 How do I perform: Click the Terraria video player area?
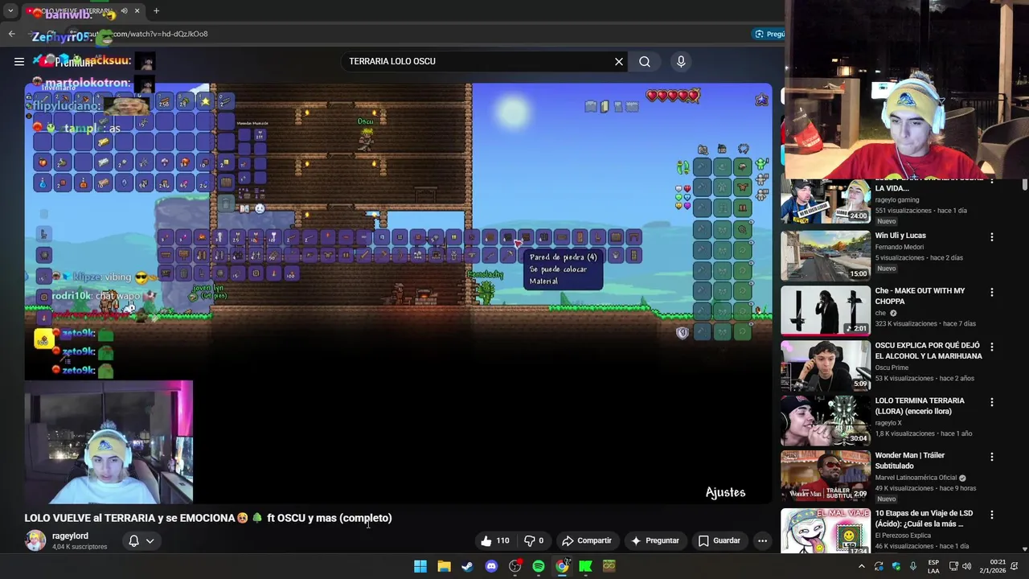[398, 294]
